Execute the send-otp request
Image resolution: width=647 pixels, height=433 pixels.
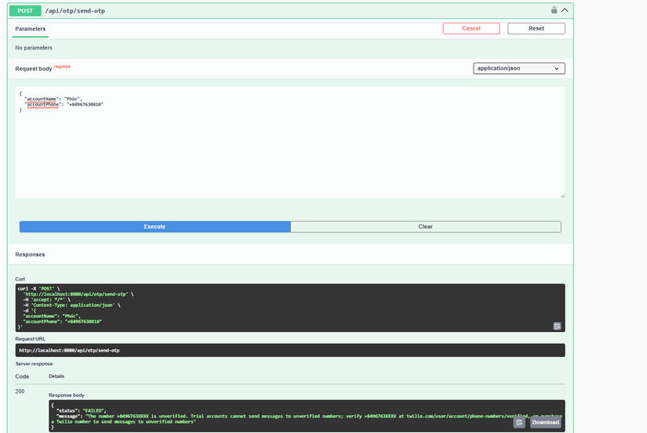tap(154, 226)
